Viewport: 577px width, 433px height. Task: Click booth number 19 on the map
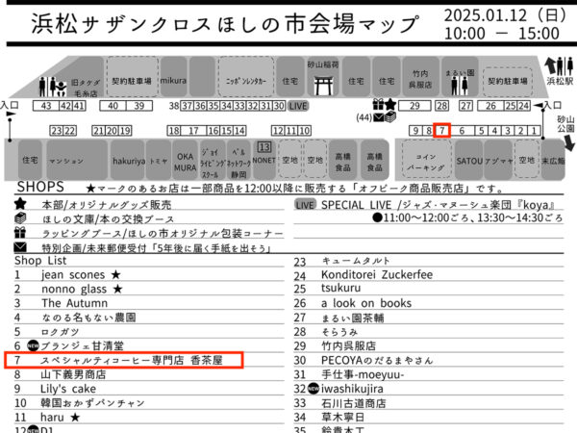tap(125, 131)
